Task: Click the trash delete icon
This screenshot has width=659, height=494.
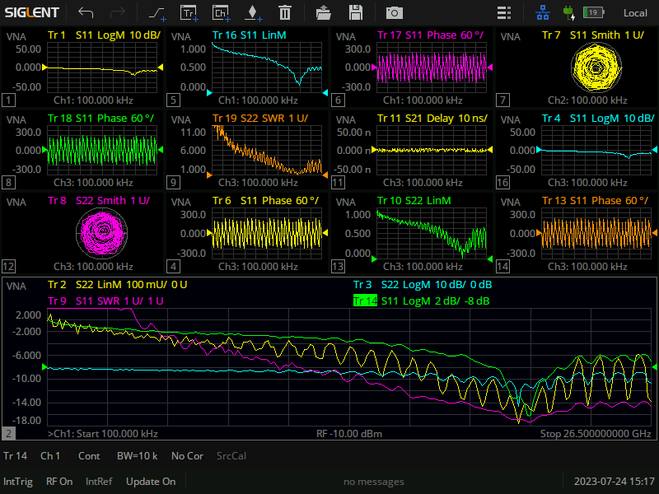Action: point(285,12)
